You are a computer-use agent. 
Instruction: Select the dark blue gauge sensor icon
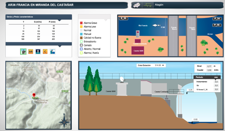click(x=38, y=52)
